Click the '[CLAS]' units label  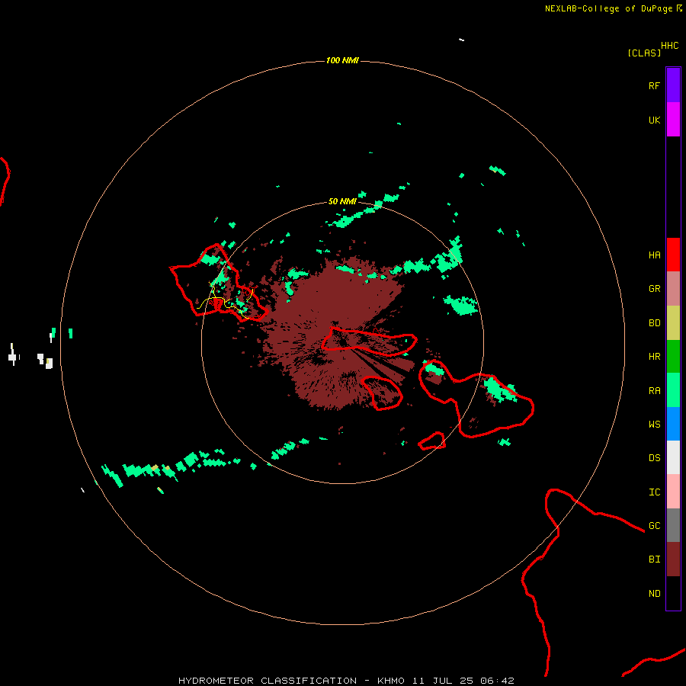(x=644, y=53)
